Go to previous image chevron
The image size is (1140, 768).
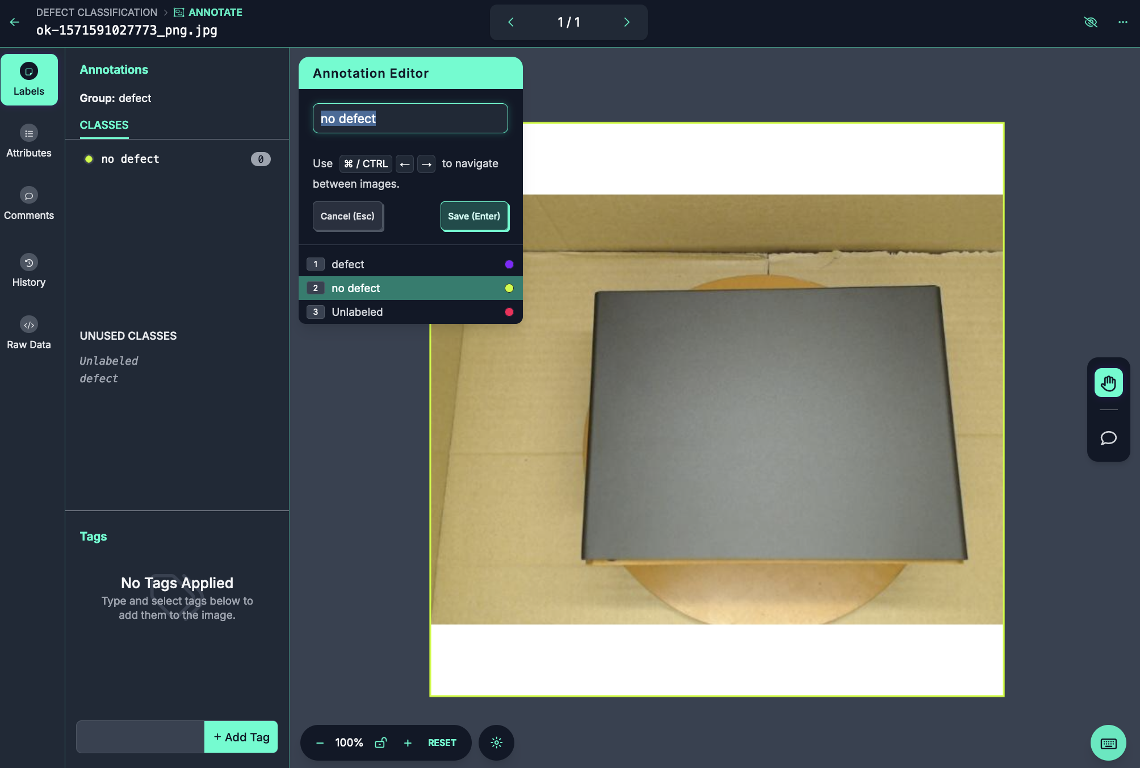[x=510, y=22]
